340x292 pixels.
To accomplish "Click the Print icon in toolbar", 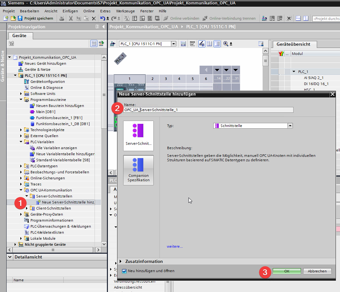I will coord(62,19).
